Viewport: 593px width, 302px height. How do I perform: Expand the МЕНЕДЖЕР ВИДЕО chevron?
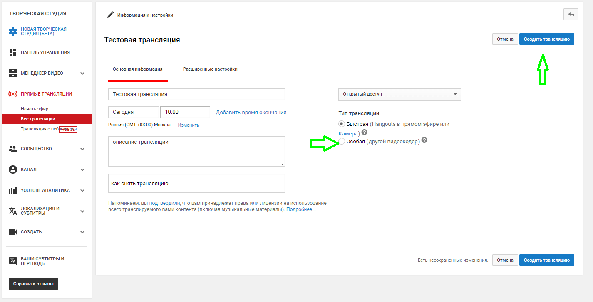point(82,74)
